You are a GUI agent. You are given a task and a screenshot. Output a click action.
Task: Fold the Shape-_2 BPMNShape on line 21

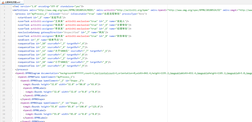[12, 81]
